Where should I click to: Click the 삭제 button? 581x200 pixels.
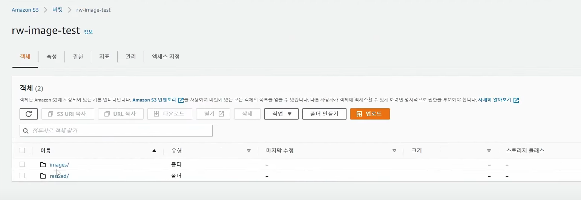pyautogui.click(x=247, y=114)
